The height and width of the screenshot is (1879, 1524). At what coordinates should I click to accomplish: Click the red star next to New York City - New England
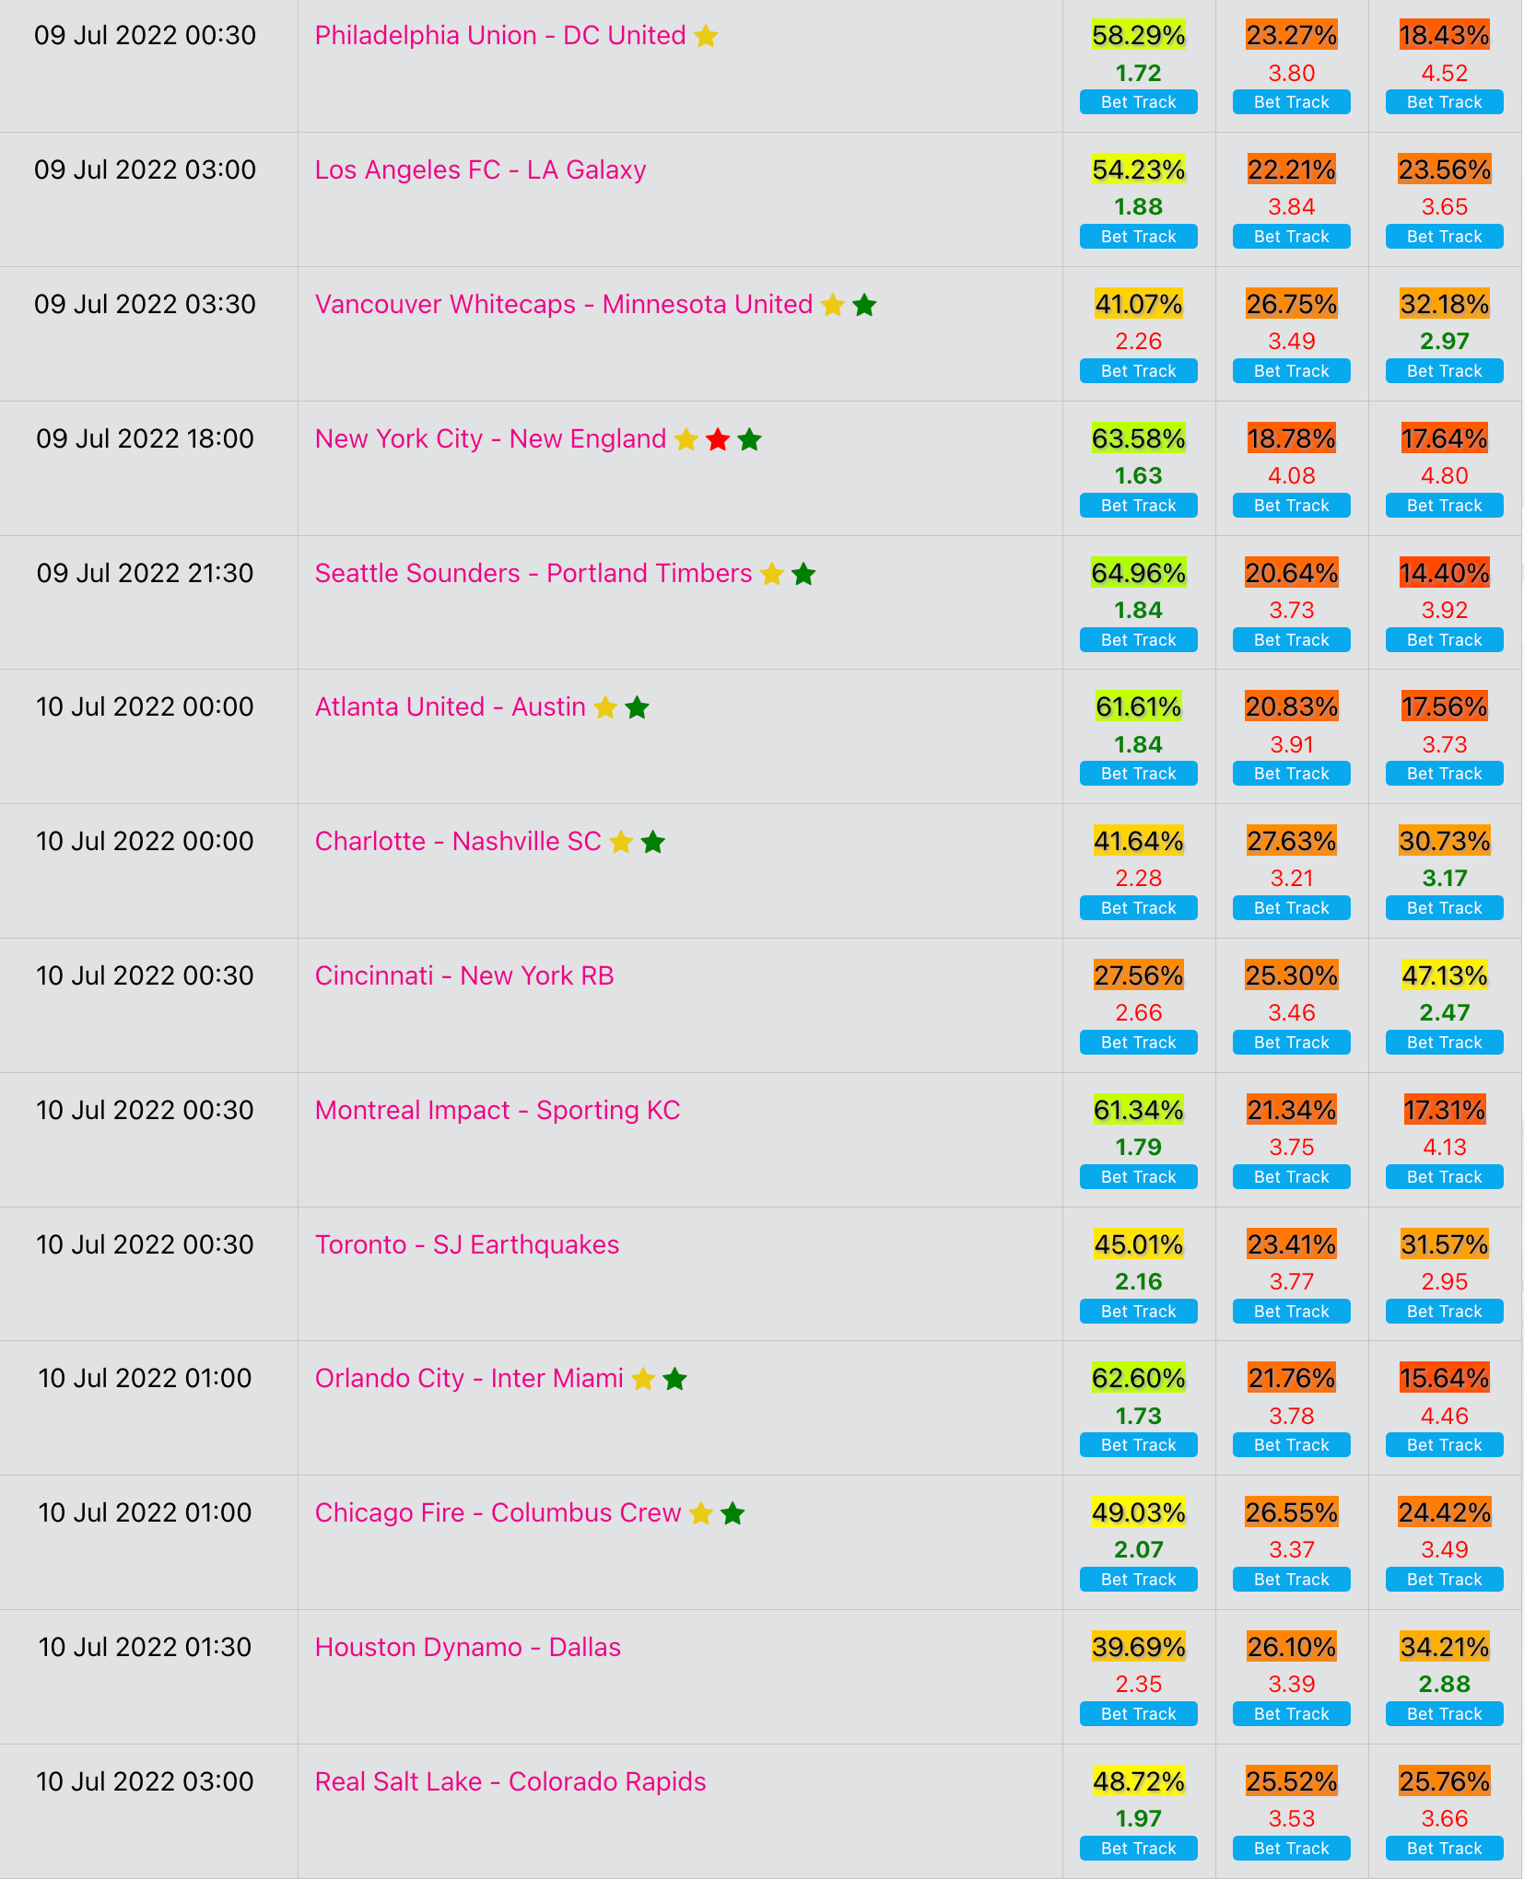(x=718, y=439)
